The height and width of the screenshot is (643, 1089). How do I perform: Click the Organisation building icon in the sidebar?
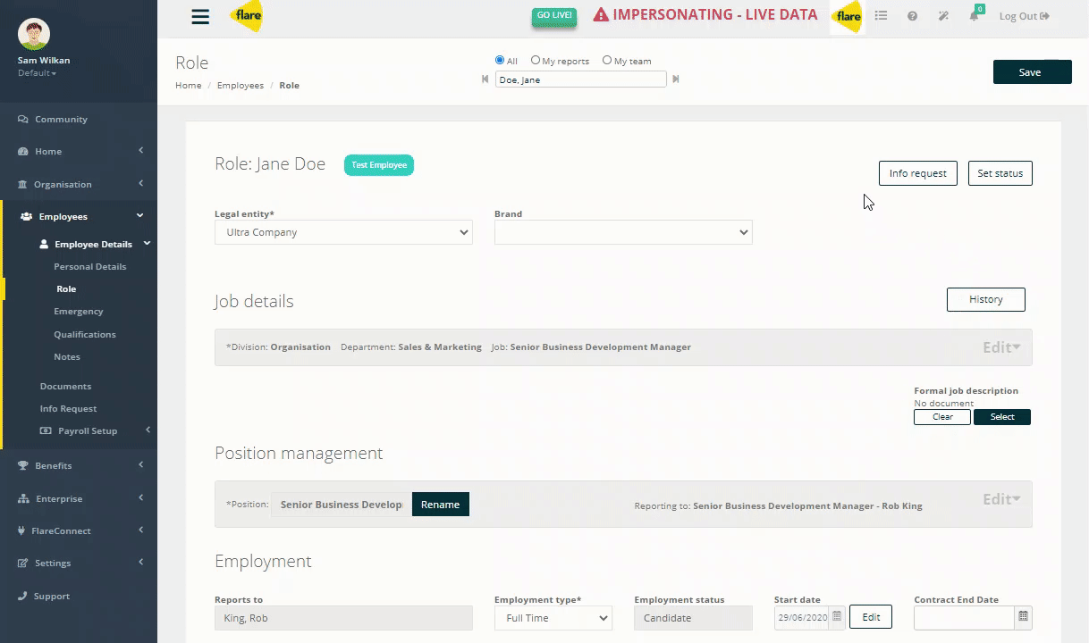[x=23, y=185]
